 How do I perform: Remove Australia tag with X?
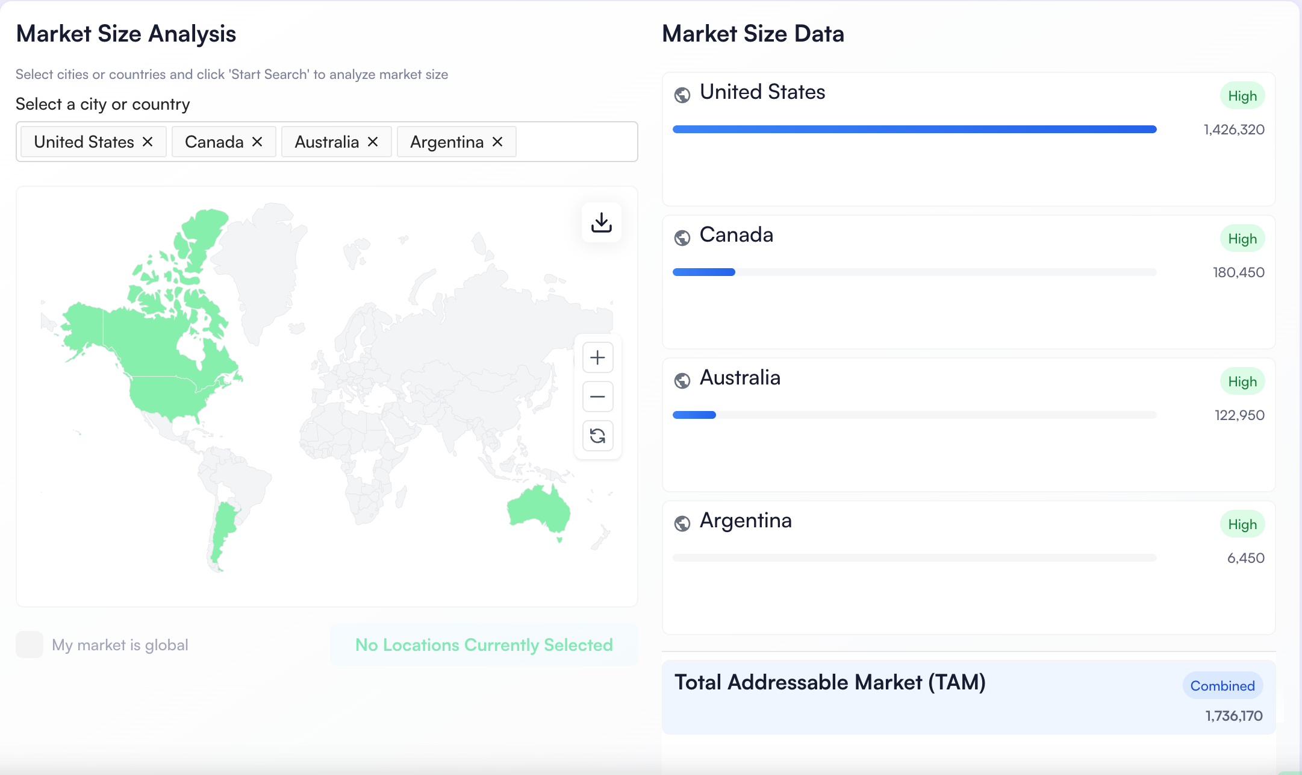point(373,142)
